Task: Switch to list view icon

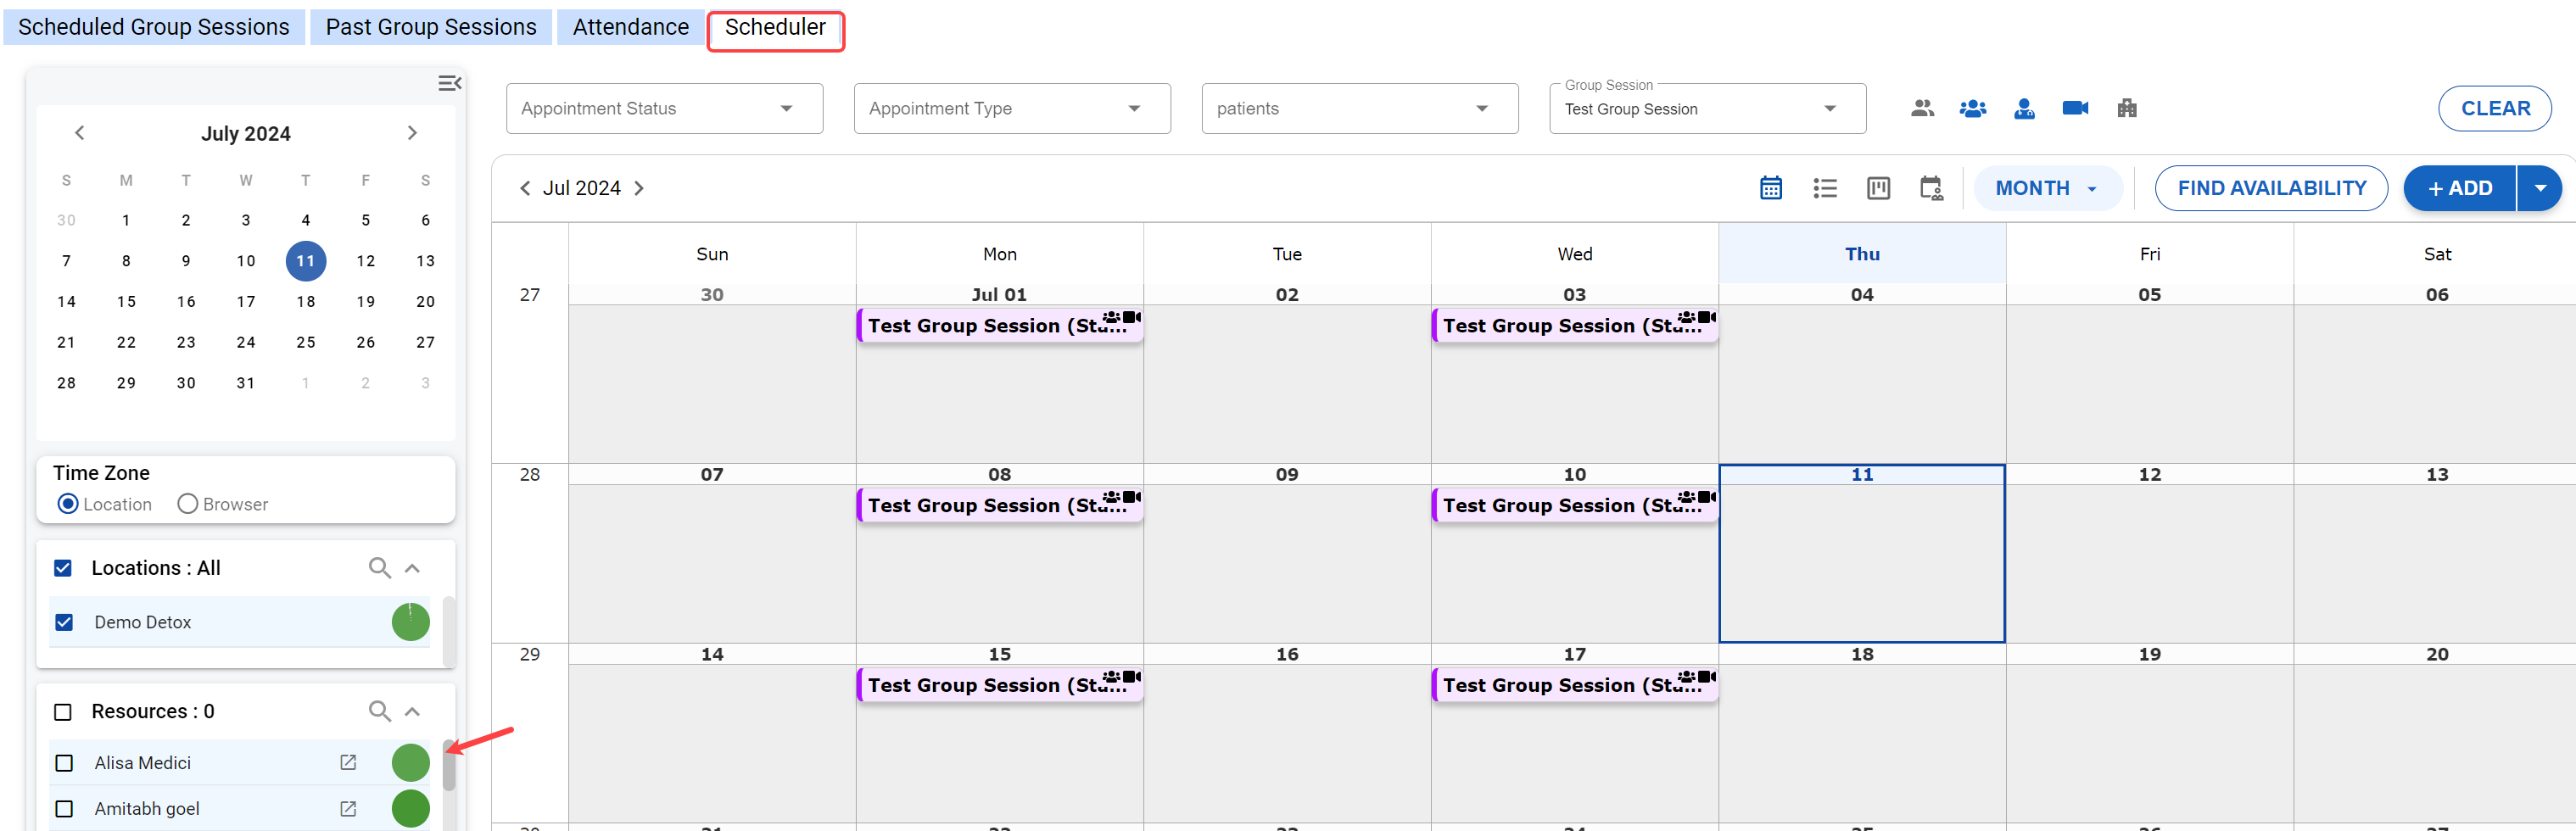Action: point(1824,188)
